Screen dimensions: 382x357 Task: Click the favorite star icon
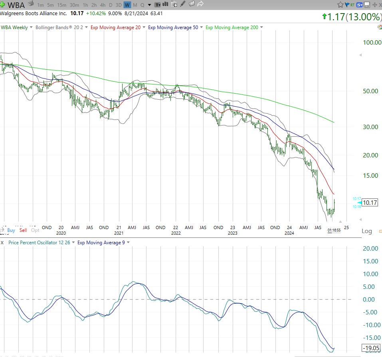pyautogui.click(x=340, y=5)
